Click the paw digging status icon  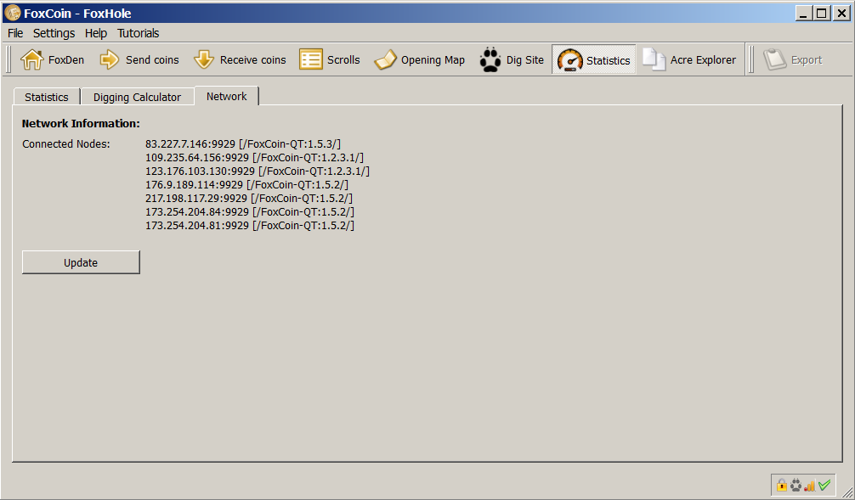796,484
